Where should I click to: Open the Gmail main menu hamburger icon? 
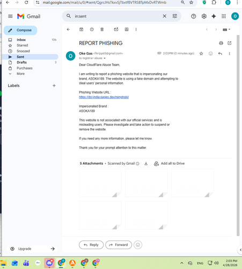coord(10,16)
